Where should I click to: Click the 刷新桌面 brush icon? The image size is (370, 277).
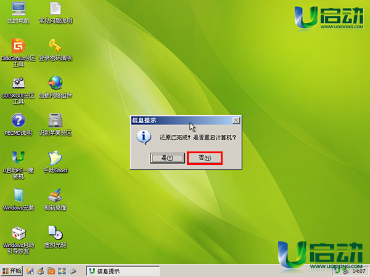tap(55, 195)
